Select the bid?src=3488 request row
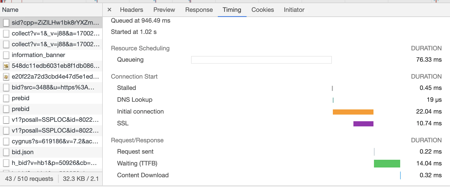 coord(51,87)
